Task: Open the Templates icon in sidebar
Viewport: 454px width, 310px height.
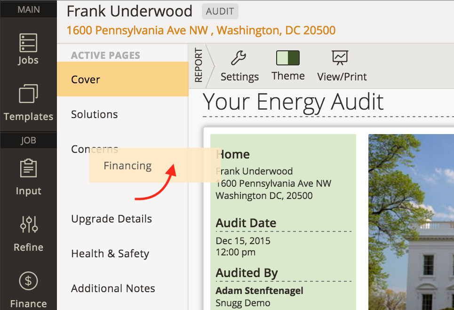Action: [x=28, y=94]
